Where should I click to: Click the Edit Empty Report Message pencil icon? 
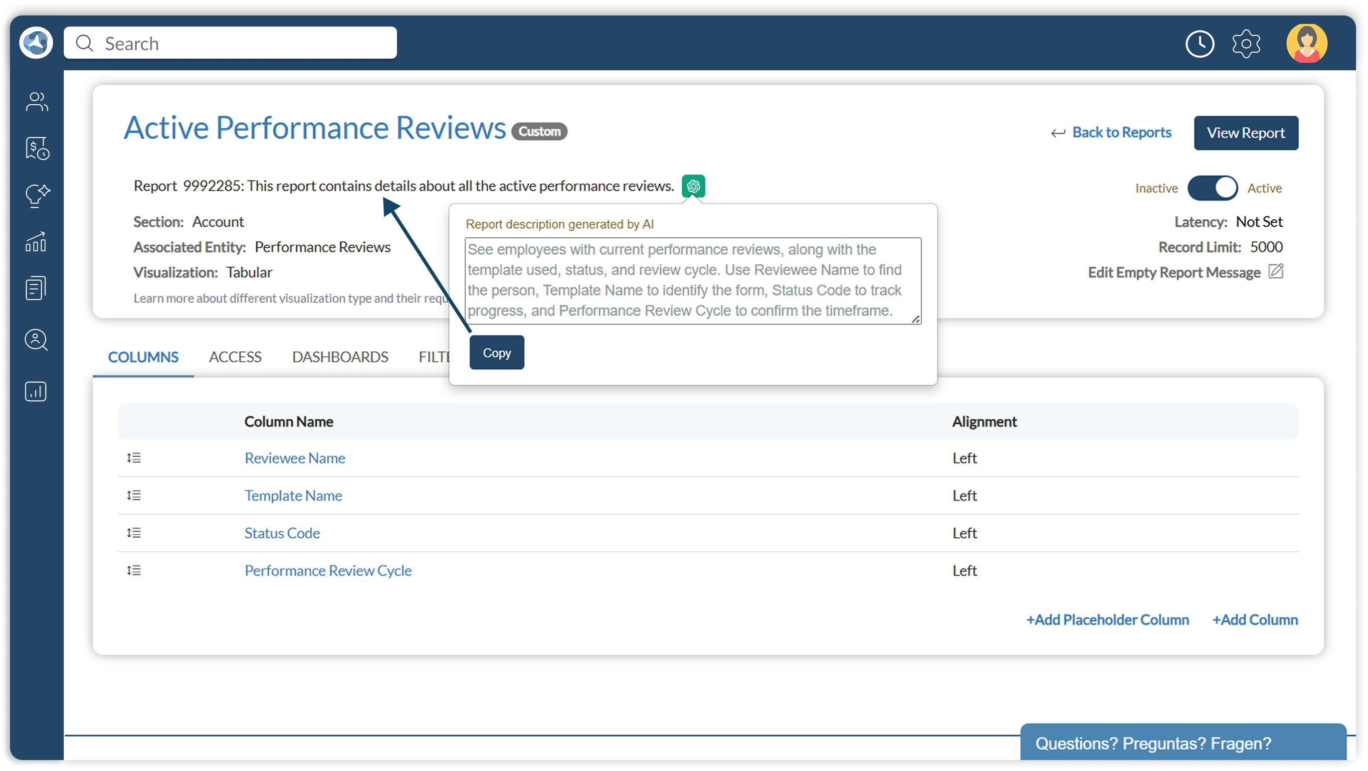1276,272
